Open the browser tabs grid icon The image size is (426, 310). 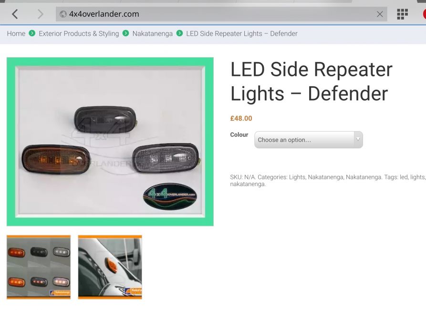(402, 14)
